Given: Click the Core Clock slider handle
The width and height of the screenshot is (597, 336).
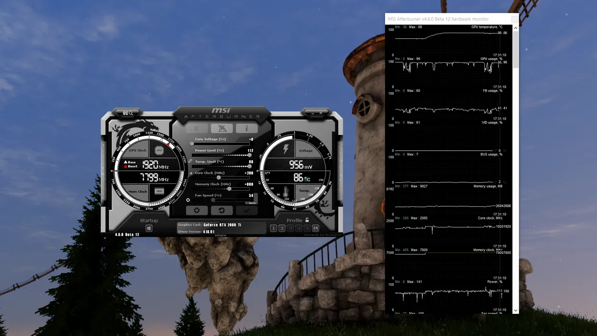Looking at the screenshot, I should click(219, 178).
